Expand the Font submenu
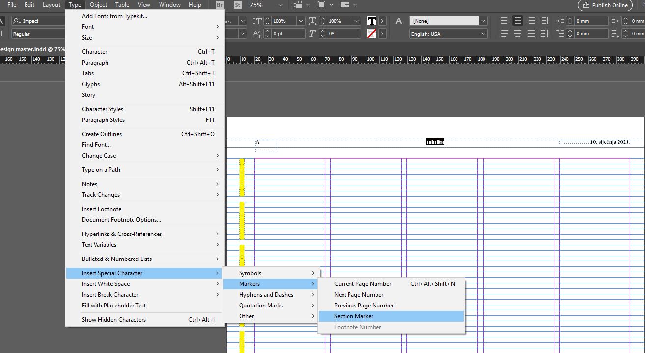 tap(145, 27)
